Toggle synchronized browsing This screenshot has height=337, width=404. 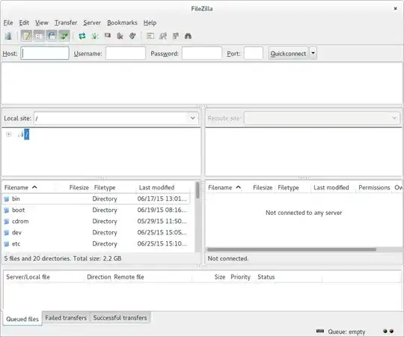[x=176, y=36]
